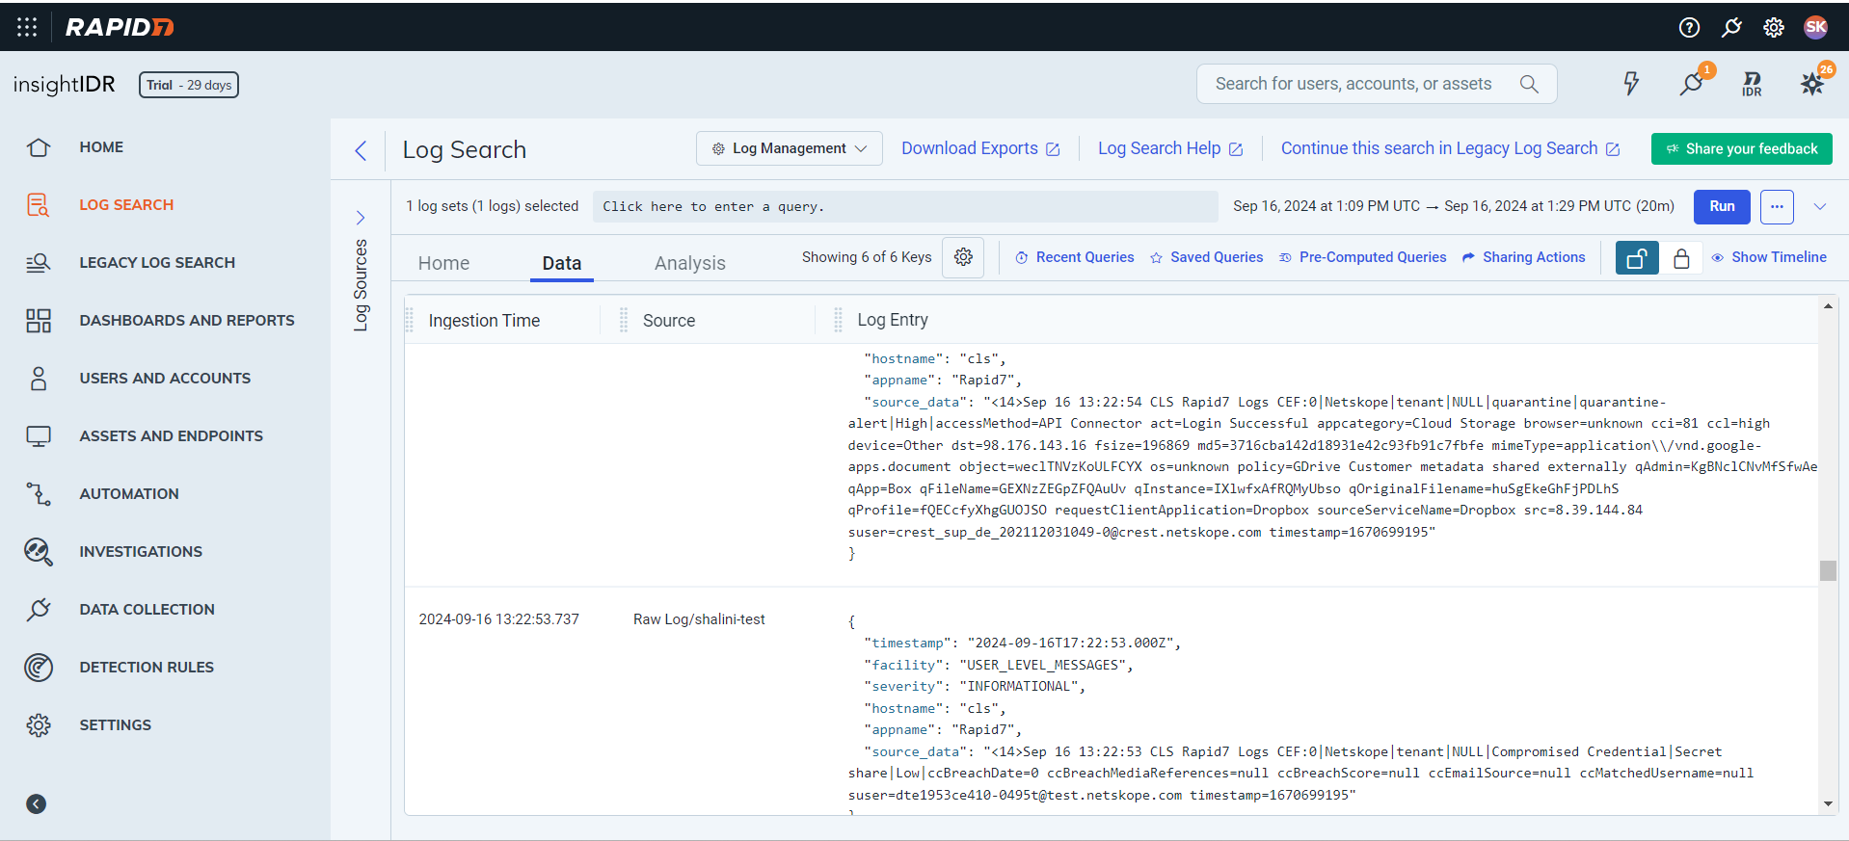Click the Investigations magnifier icon
The width and height of the screenshot is (1849, 841).
point(39,552)
